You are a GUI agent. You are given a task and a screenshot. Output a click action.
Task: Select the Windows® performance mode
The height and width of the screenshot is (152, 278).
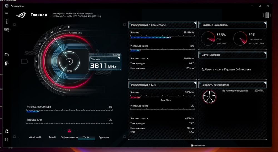pos(35,137)
